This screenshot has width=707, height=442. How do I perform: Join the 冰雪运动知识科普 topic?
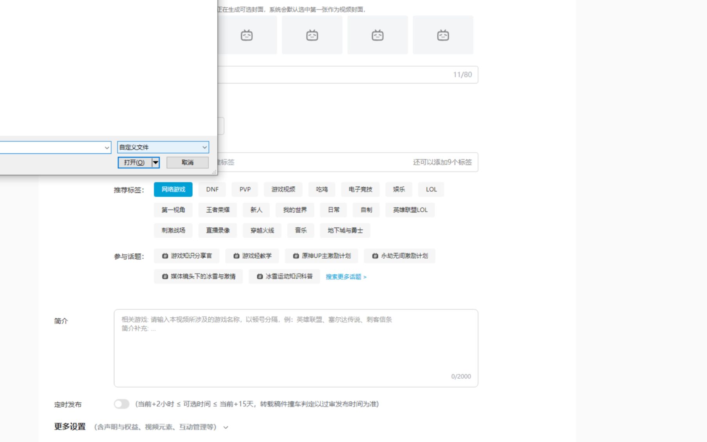pos(284,277)
